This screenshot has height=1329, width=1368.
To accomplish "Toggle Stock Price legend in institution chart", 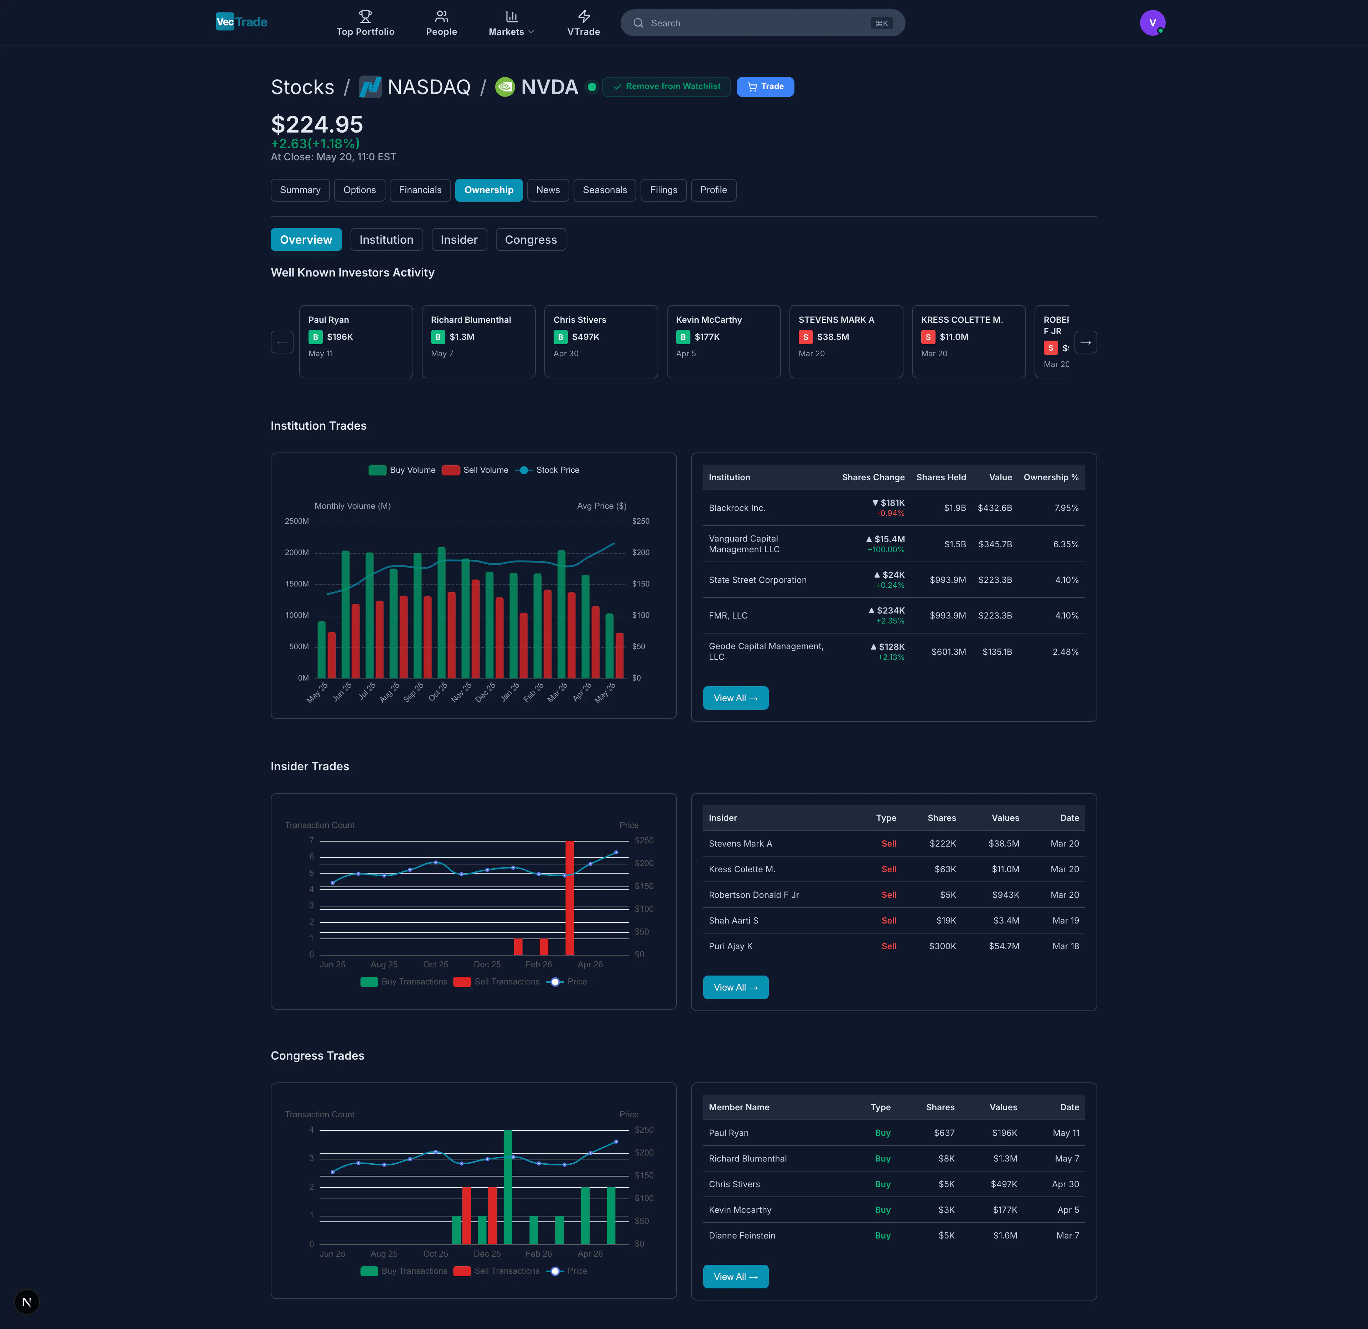I will tap(547, 470).
